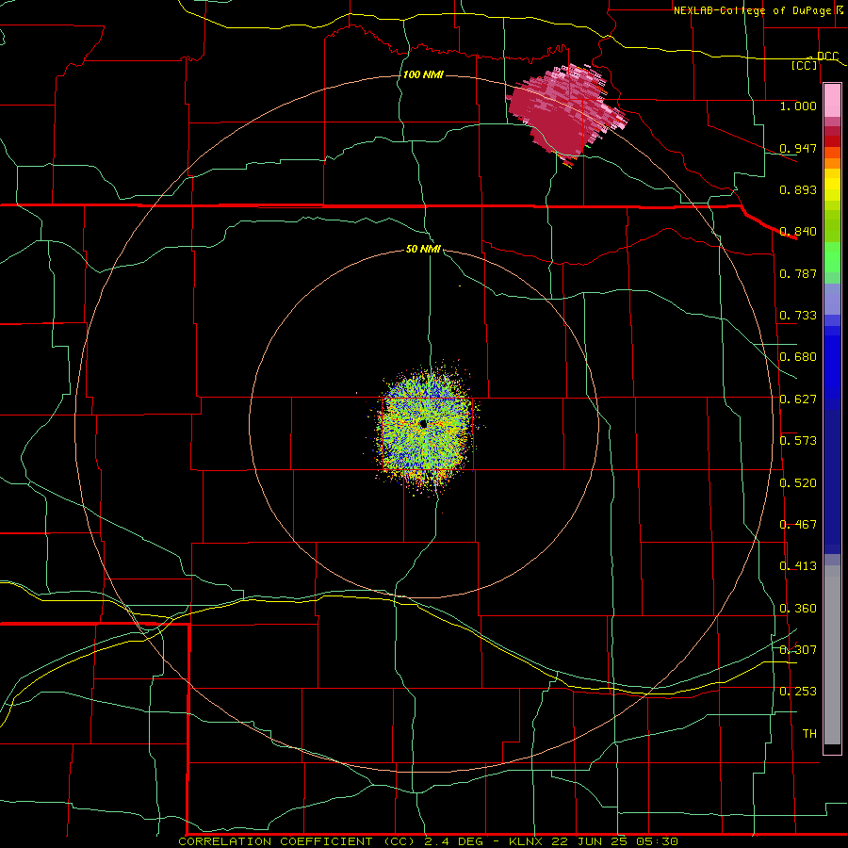Screen dimensions: 848x848
Task: Click the 0.787 scale value
Action: coord(798,273)
